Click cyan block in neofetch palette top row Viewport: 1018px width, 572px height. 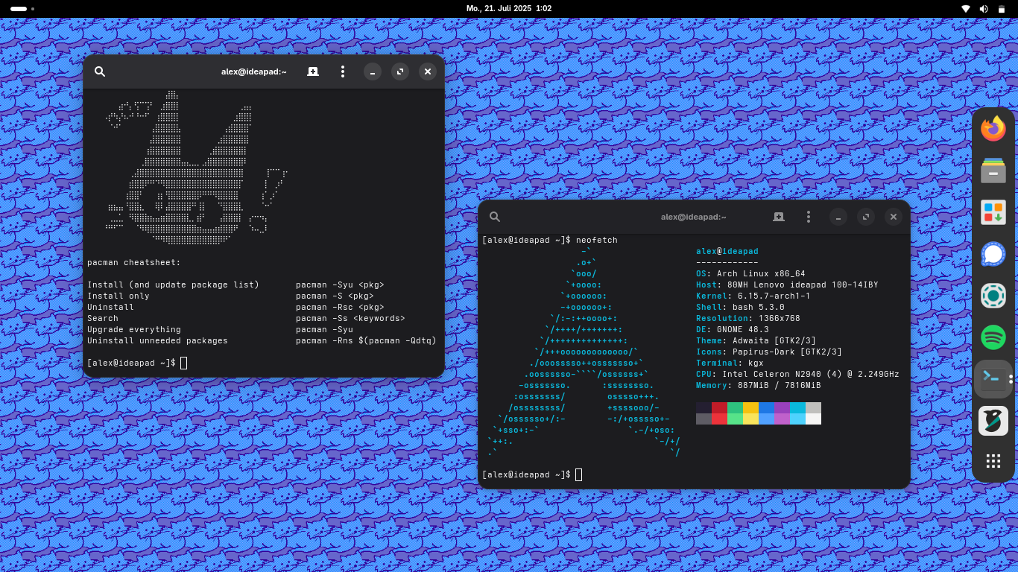point(797,407)
